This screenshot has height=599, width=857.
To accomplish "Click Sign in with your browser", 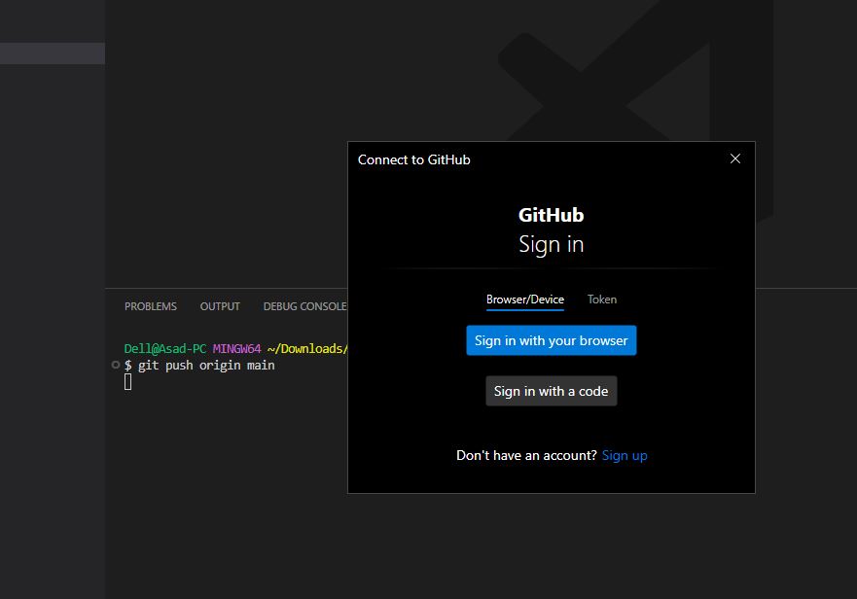I will pyautogui.click(x=551, y=340).
